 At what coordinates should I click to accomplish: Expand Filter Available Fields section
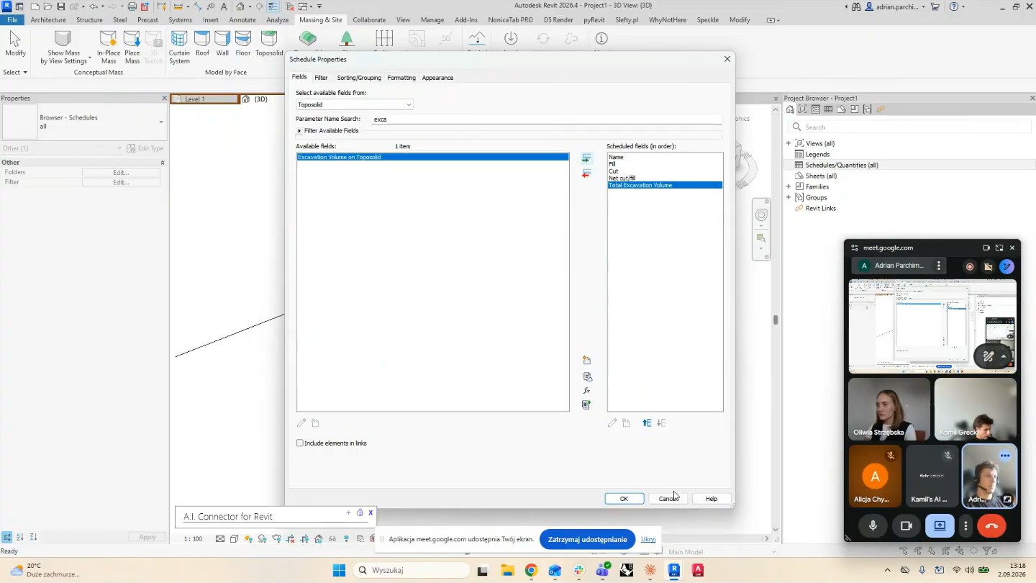pos(299,131)
